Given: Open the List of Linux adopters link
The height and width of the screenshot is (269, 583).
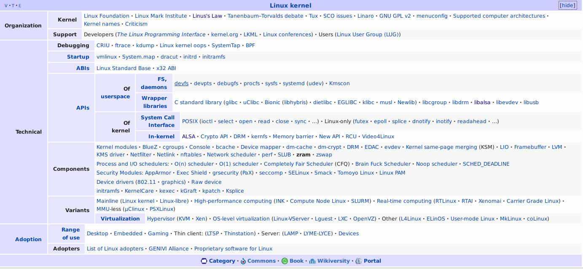Looking at the screenshot, I should click(115, 249).
